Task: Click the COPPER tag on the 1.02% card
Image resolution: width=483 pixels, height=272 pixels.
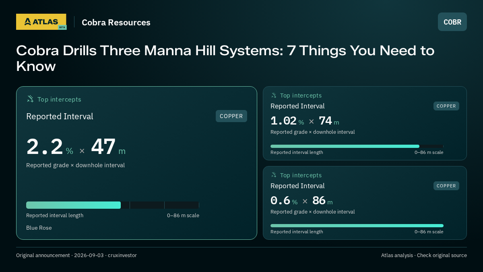Action: (446, 106)
